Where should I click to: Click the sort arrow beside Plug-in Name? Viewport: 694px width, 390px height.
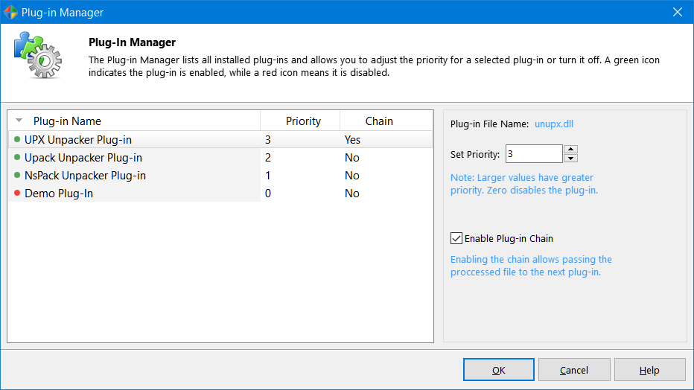19,121
